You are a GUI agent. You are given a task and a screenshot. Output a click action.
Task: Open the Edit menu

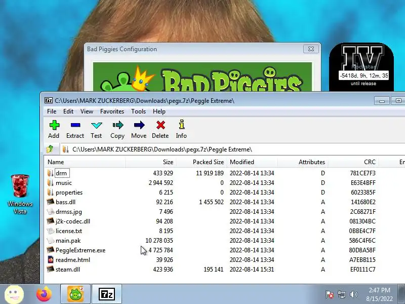(x=68, y=111)
